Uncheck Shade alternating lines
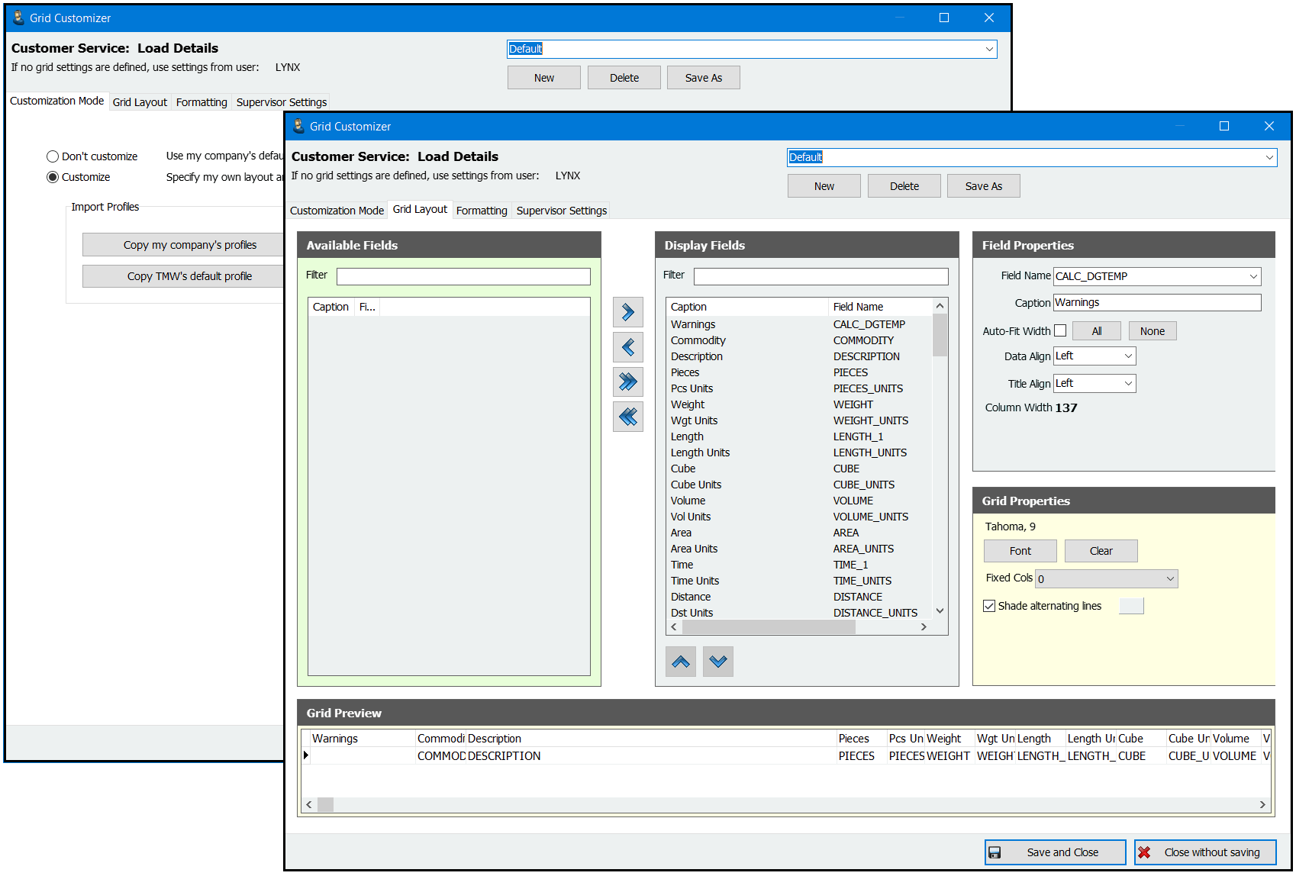Image resolution: width=1296 pixels, height=876 pixels. (989, 606)
